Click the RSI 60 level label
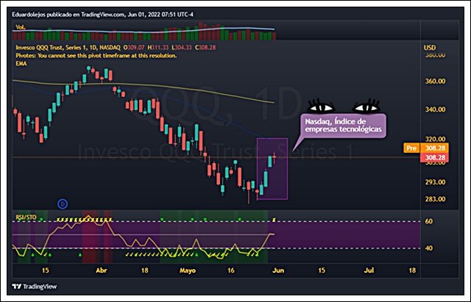 pyautogui.click(x=428, y=221)
